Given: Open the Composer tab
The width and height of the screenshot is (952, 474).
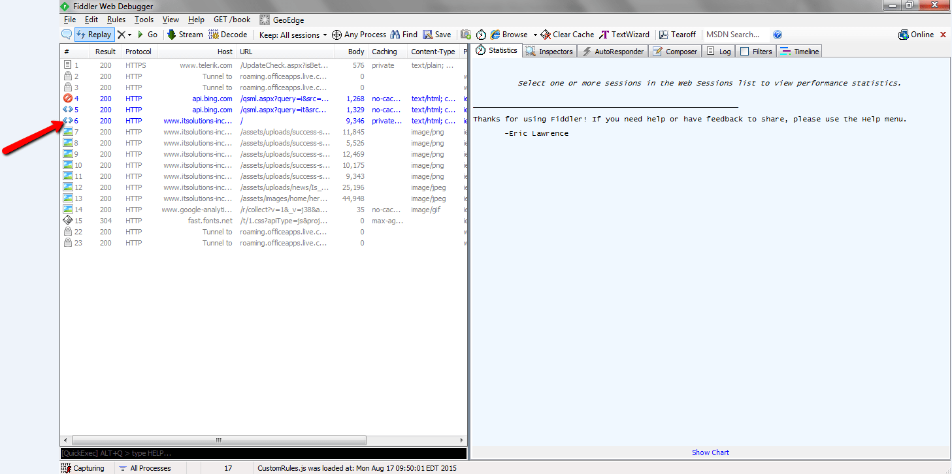Looking at the screenshot, I should pos(676,52).
